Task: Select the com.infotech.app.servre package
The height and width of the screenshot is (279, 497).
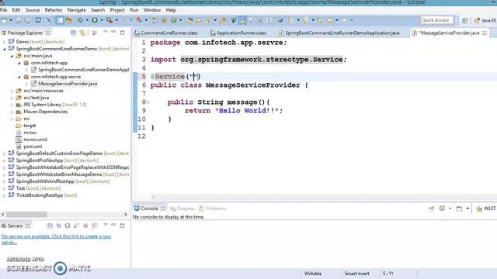Action: pyautogui.click(x=55, y=77)
